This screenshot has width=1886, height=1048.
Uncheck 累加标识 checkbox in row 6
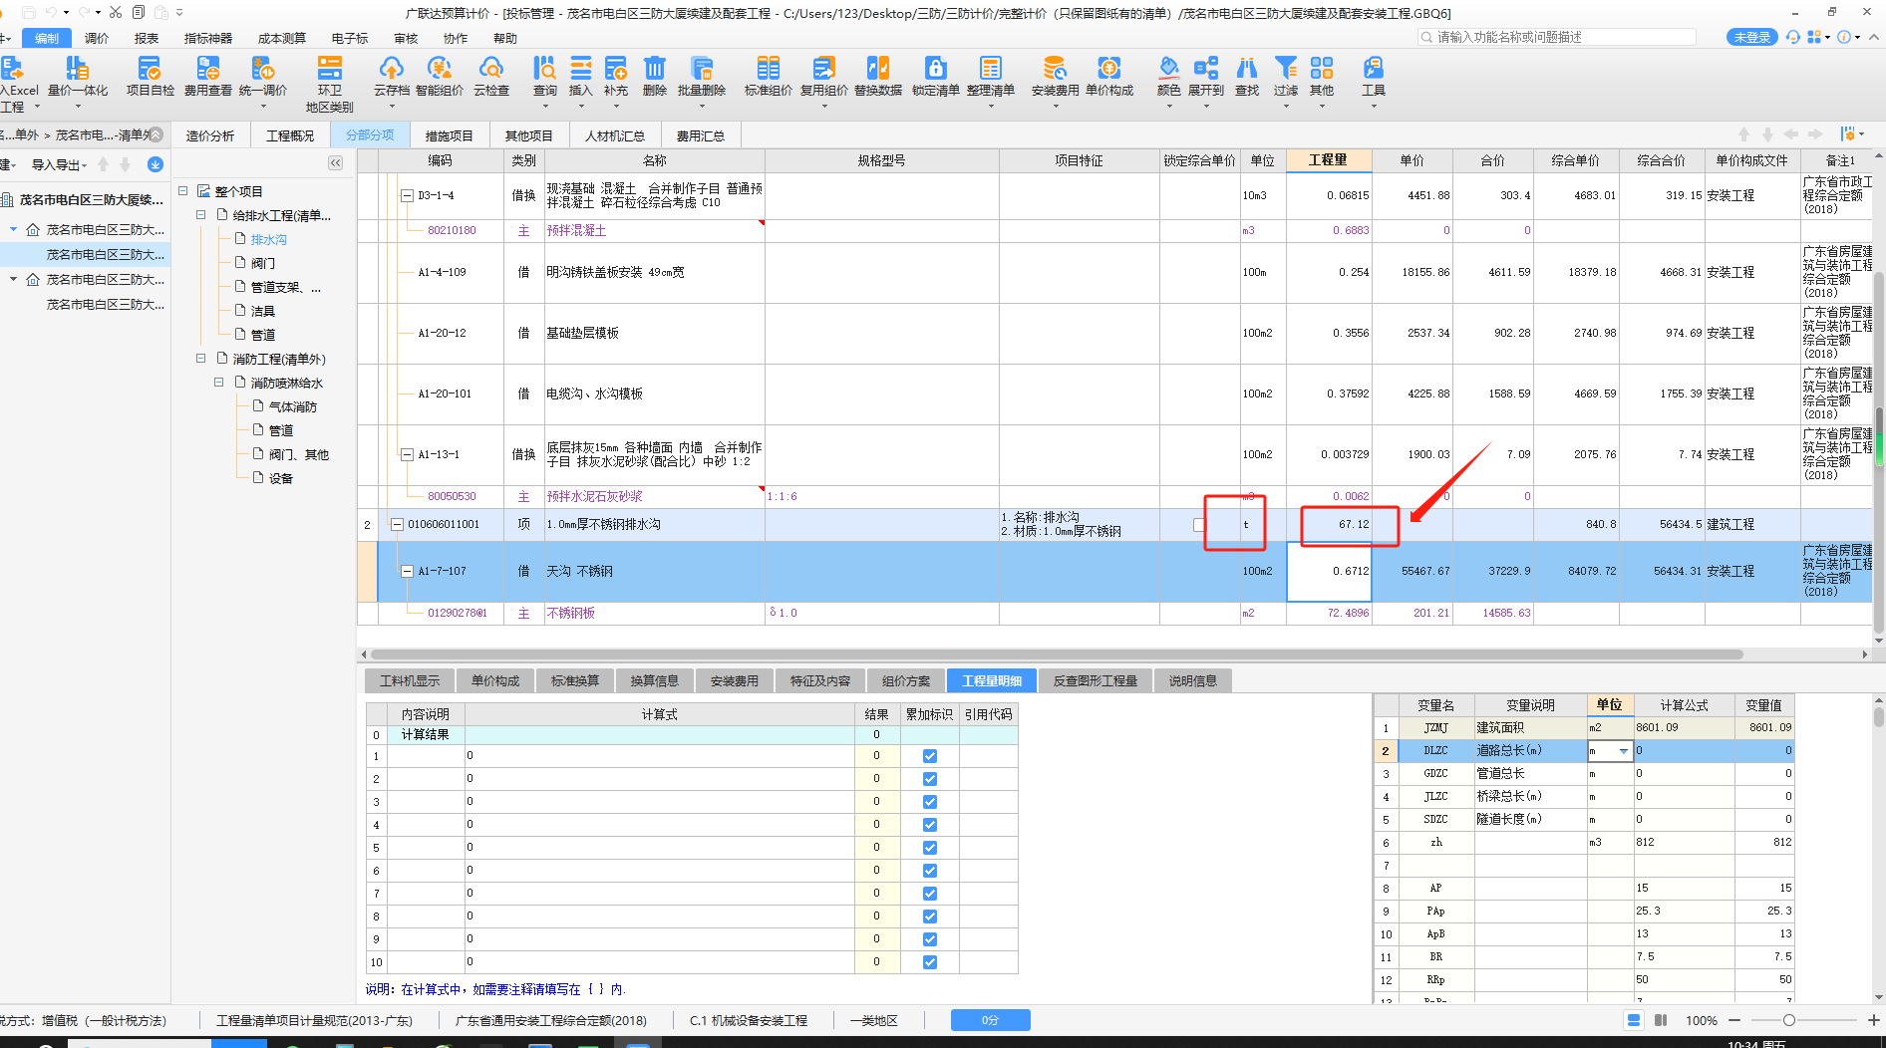pyautogui.click(x=930, y=871)
